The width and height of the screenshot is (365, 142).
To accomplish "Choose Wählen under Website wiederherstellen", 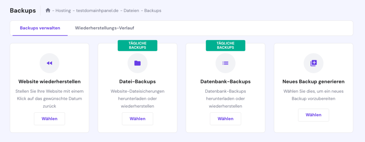I will click(x=50, y=119).
